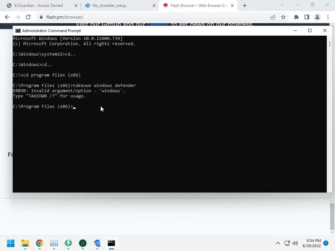335x251 pixels.
Task: Click the 'cd program files (x86)' line
Action: point(46,75)
